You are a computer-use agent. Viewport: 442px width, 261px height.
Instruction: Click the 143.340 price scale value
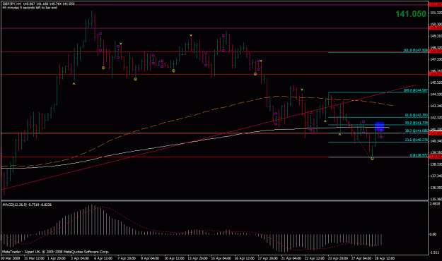click(436, 106)
